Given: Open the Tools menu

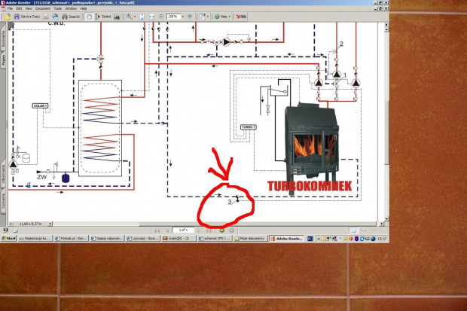Looking at the screenshot, I should tap(58, 8).
